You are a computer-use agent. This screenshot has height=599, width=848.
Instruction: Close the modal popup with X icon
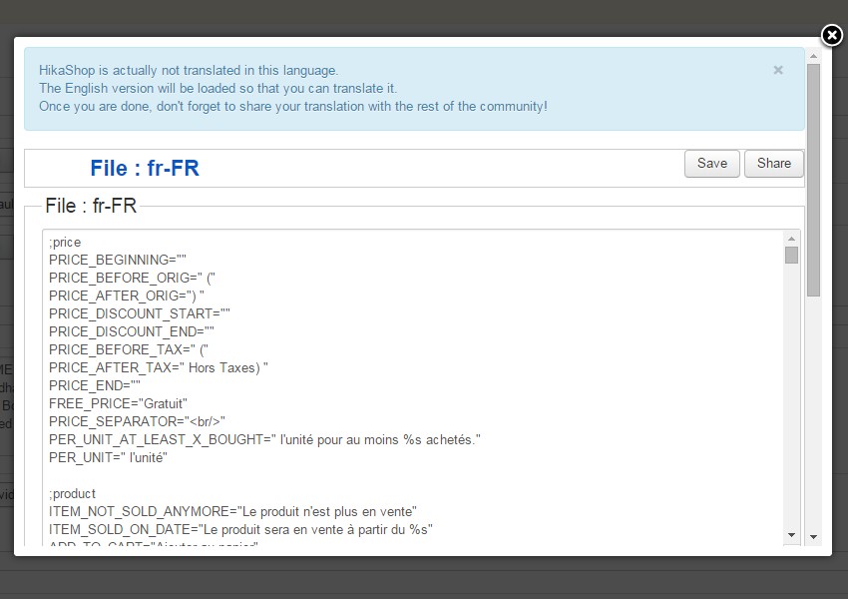[x=832, y=35]
